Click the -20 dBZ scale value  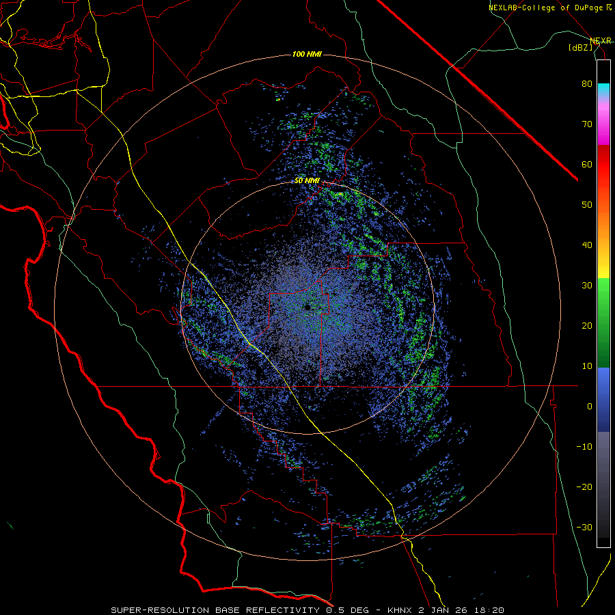coord(584,487)
